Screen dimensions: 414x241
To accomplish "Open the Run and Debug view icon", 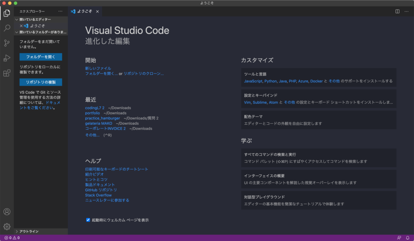I will point(7,58).
